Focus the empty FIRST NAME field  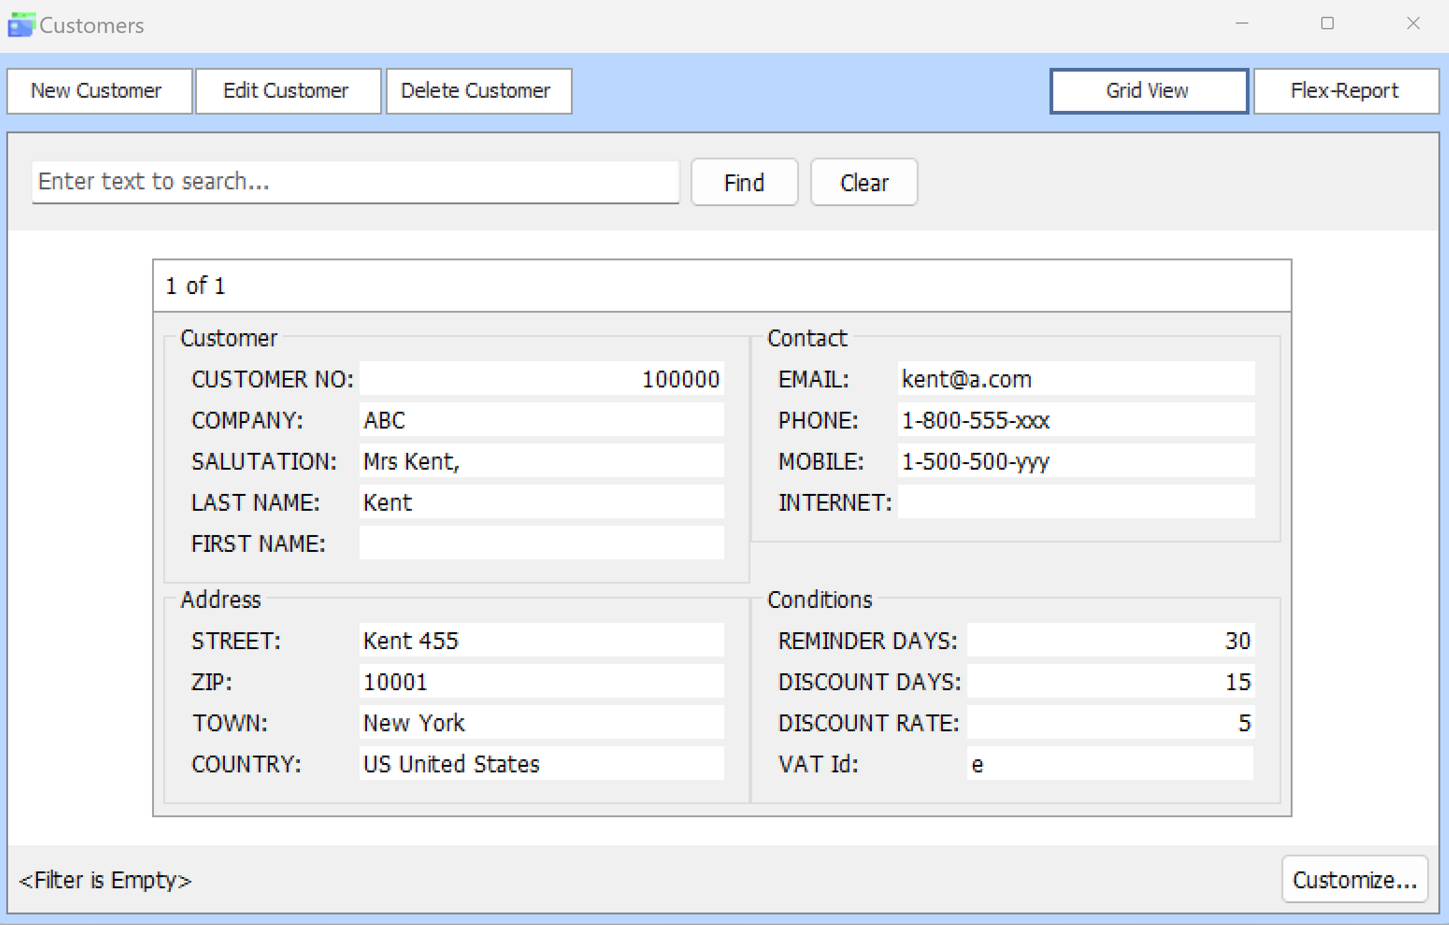tap(541, 543)
